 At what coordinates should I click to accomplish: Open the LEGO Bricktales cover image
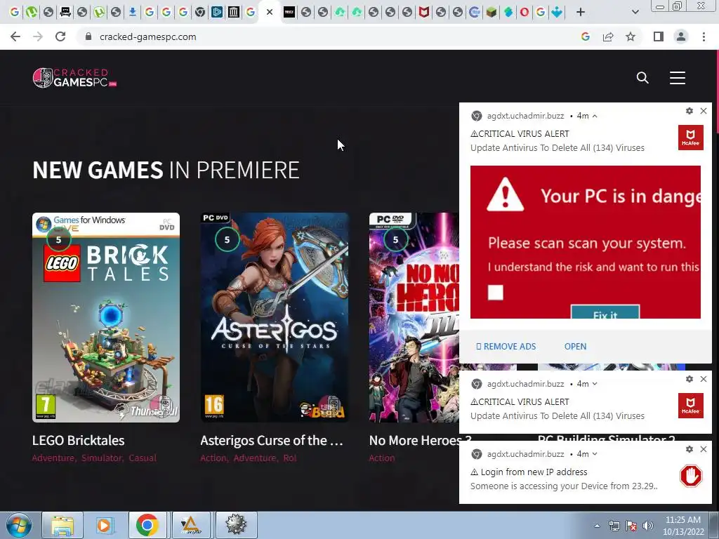(x=106, y=317)
